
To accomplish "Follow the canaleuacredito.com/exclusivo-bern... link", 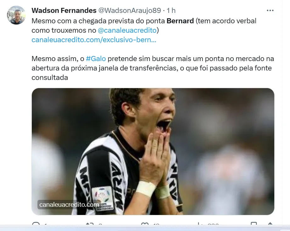I will (94, 40).
